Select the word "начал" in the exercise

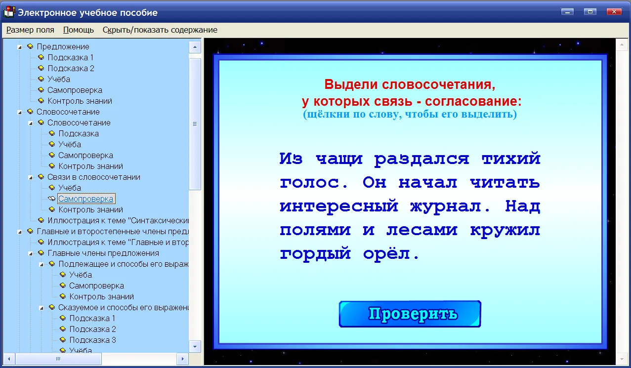coord(428,182)
